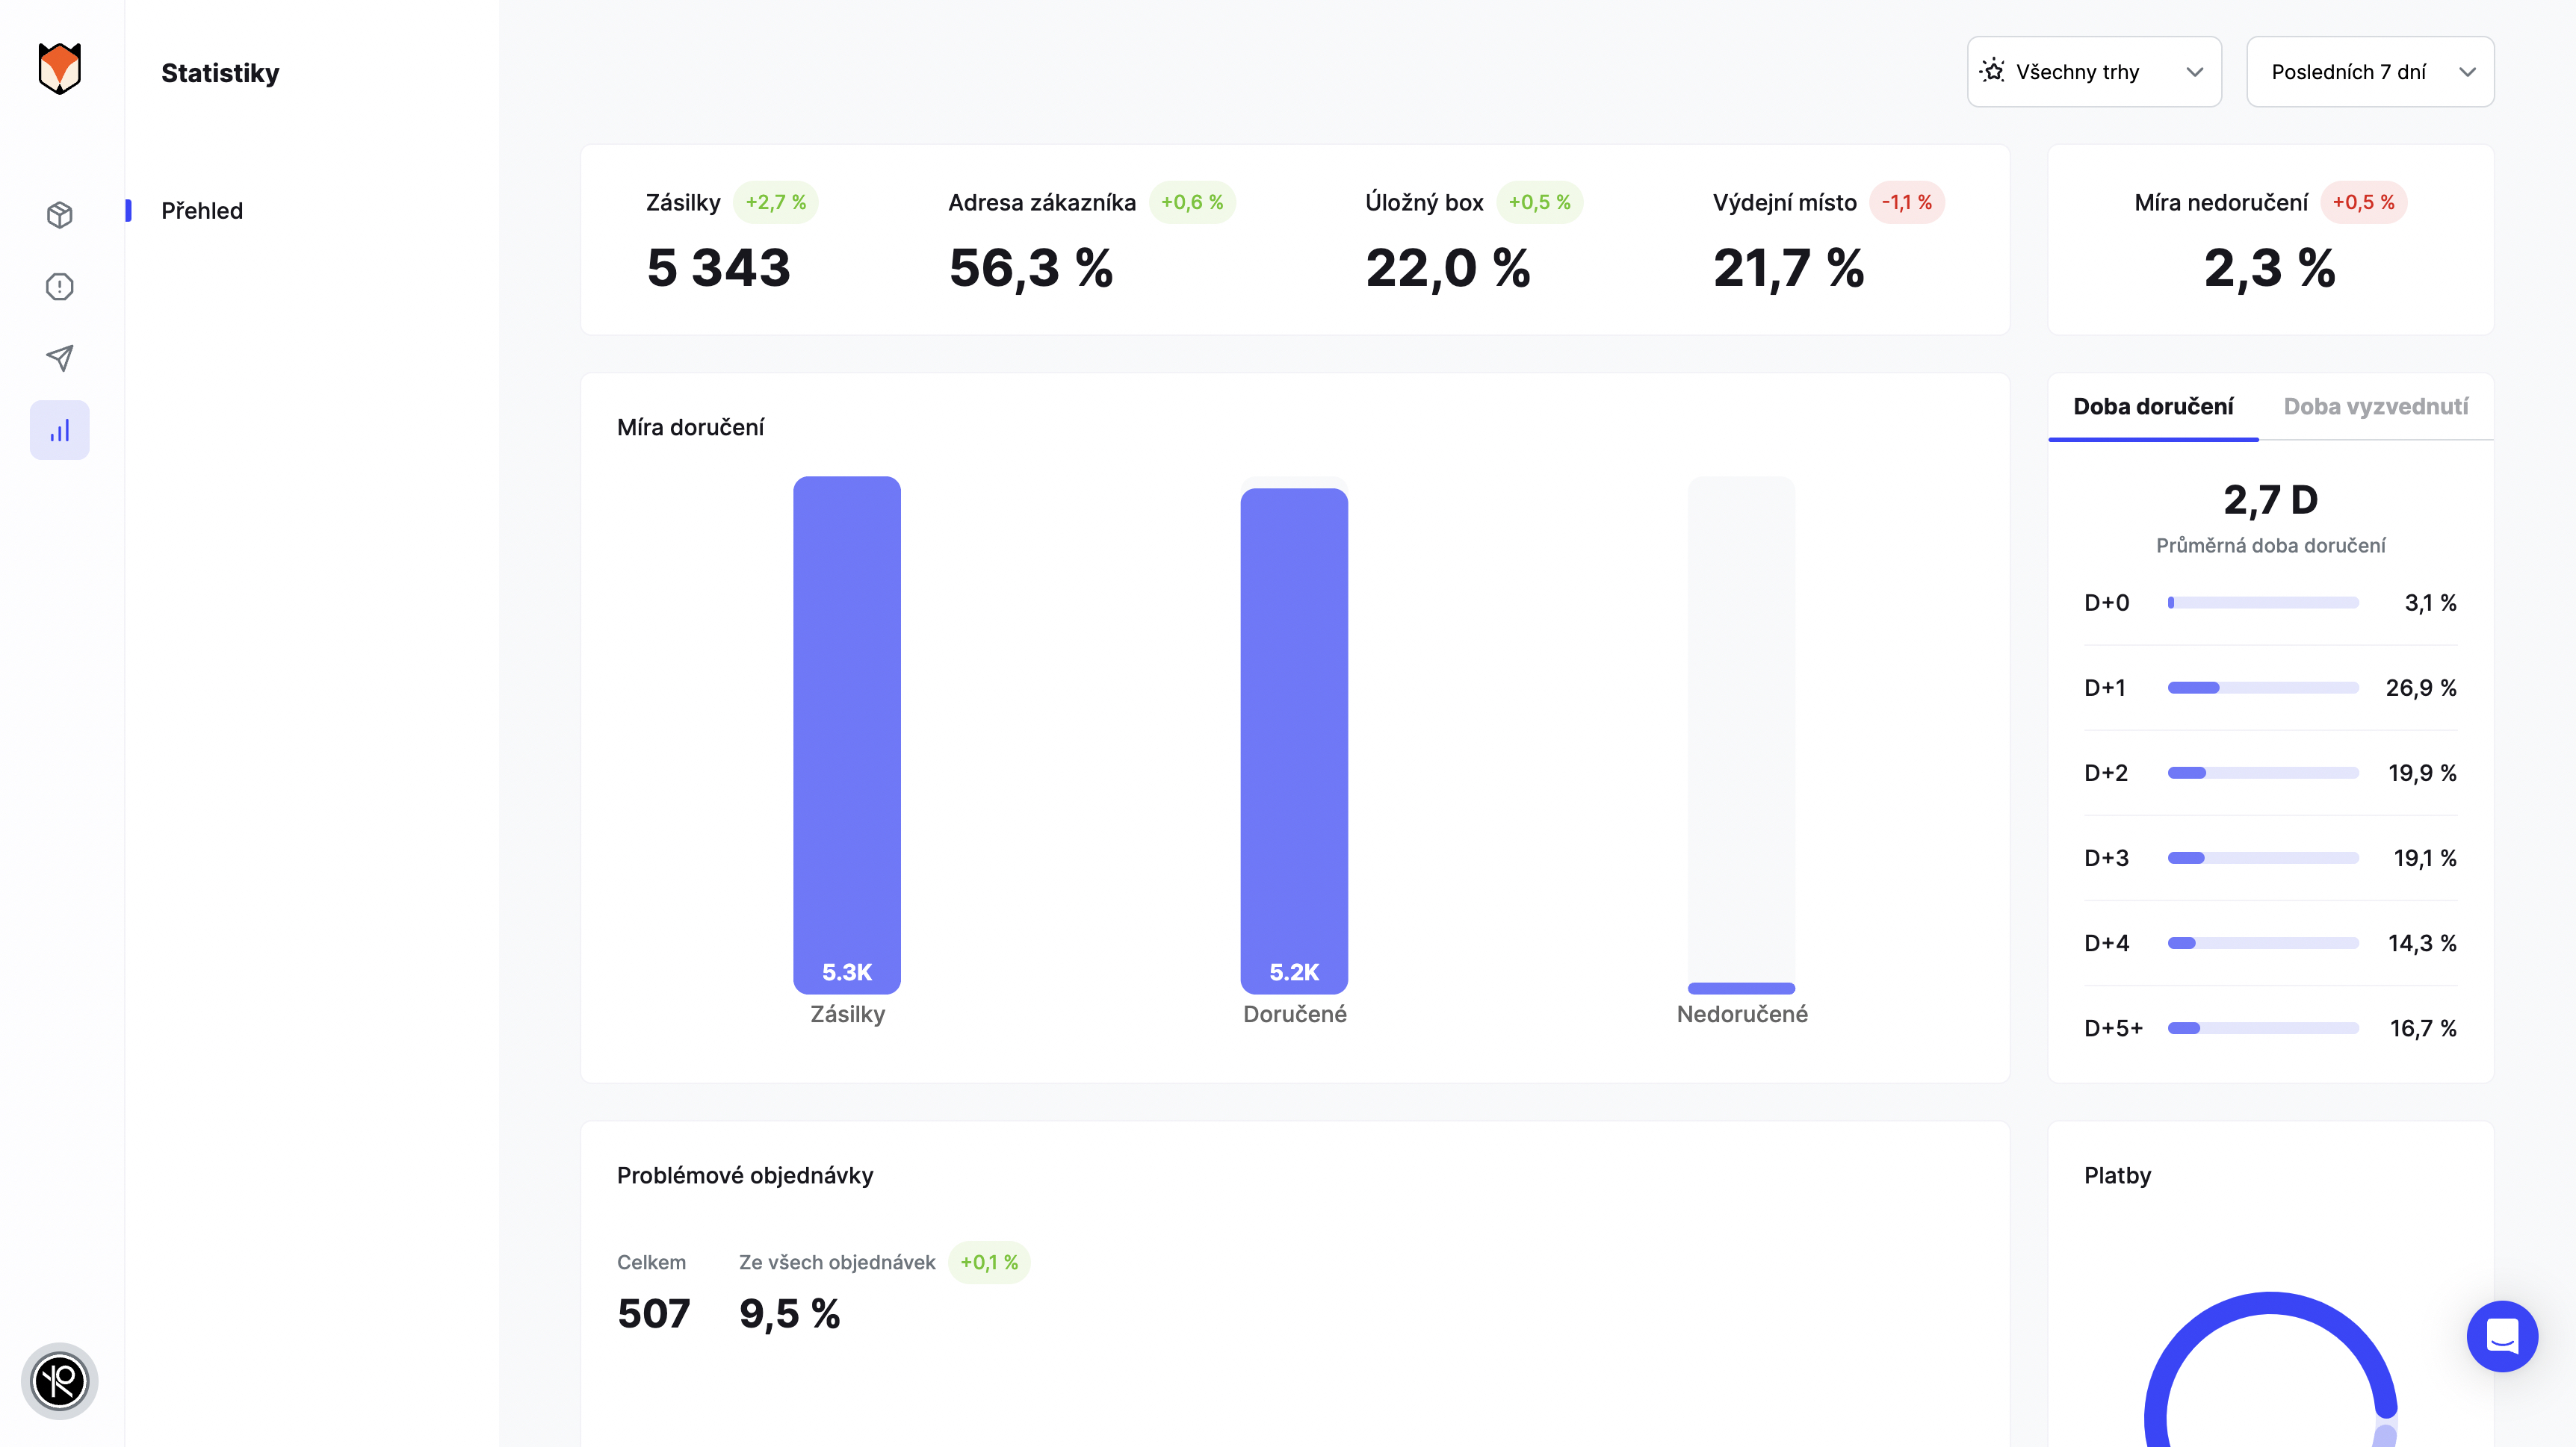Click the Průměrná doba doručení label
2576x1447 pixels.
[2270, 546]
